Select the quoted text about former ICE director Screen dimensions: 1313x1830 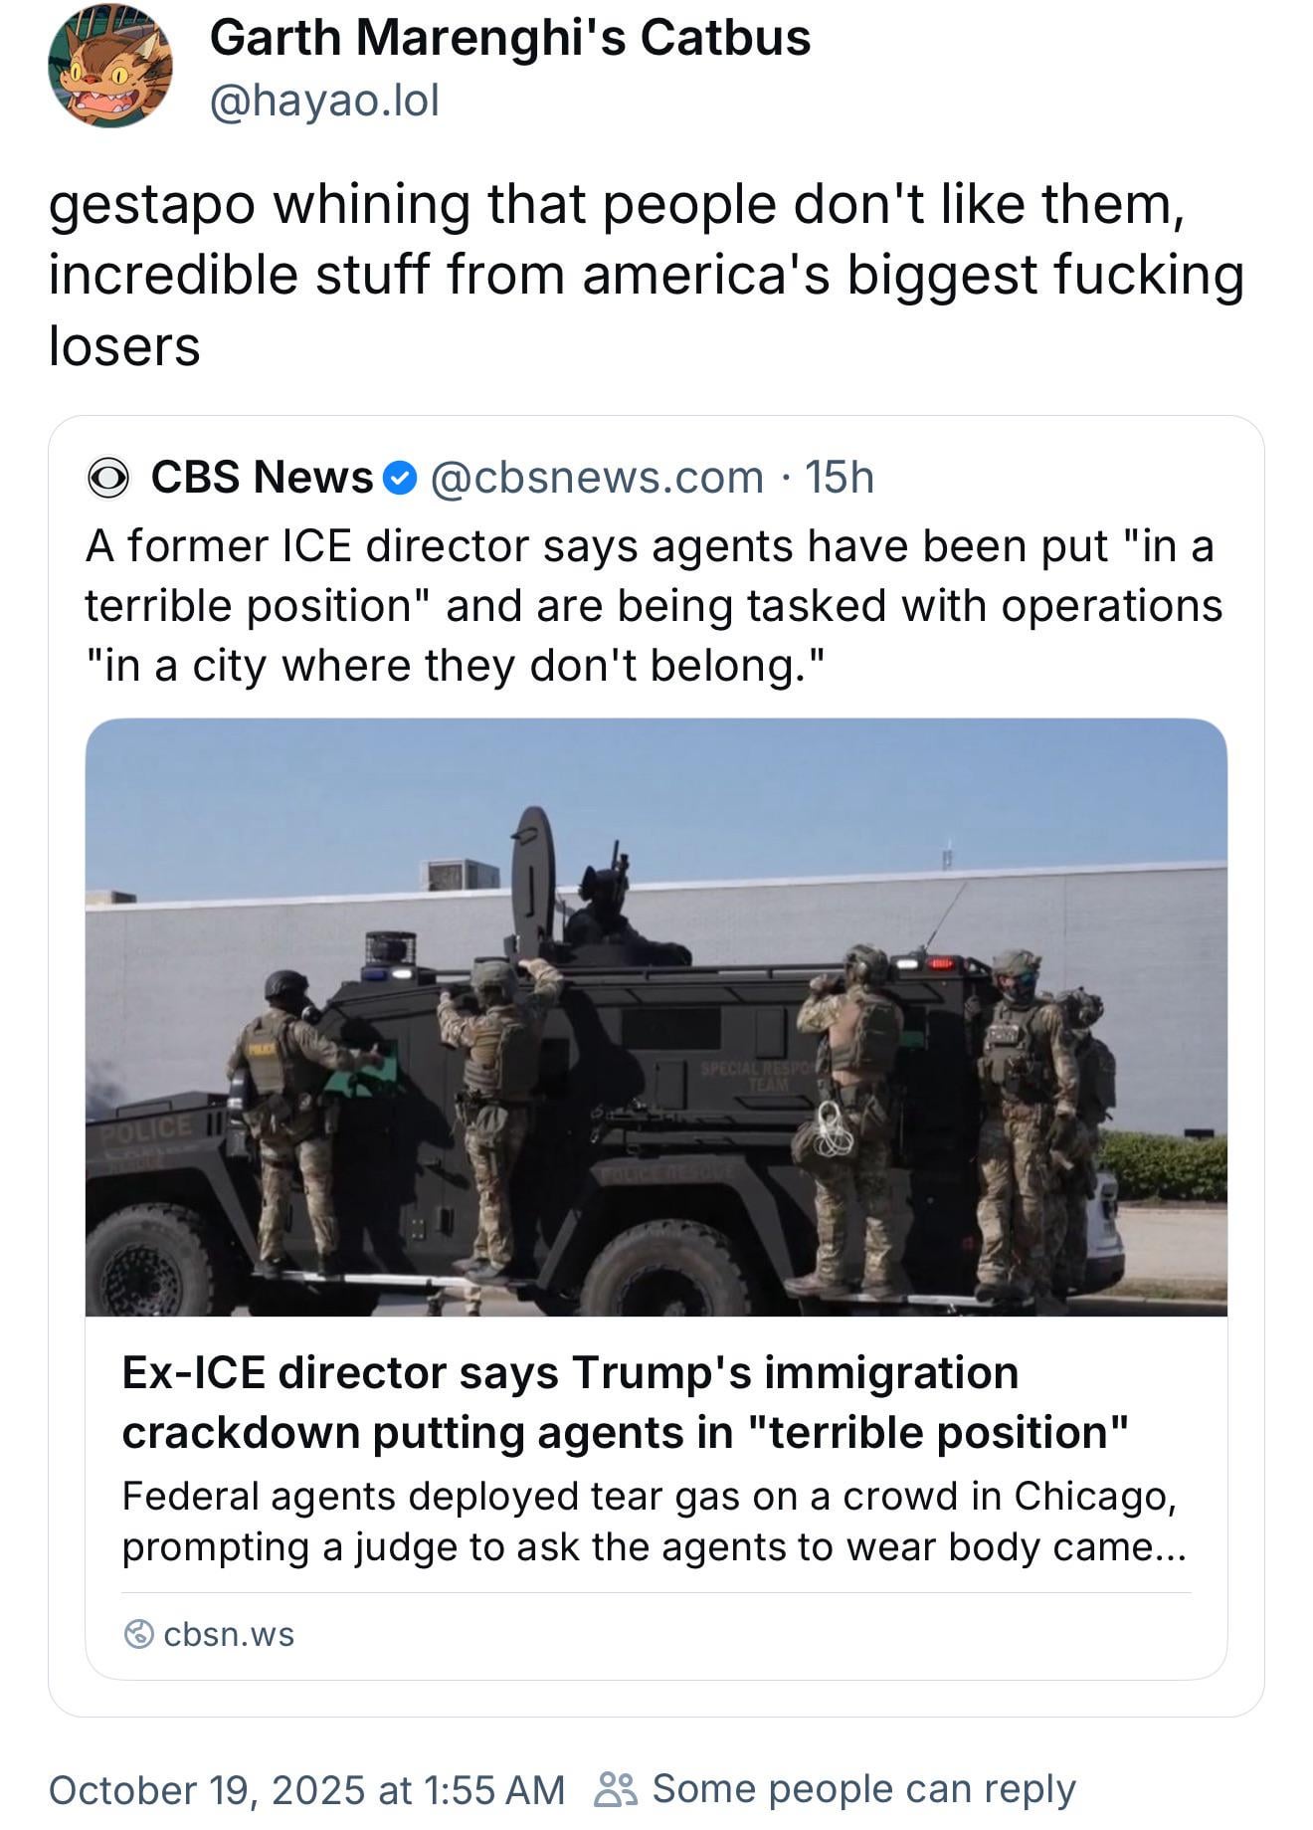[653, 605]
